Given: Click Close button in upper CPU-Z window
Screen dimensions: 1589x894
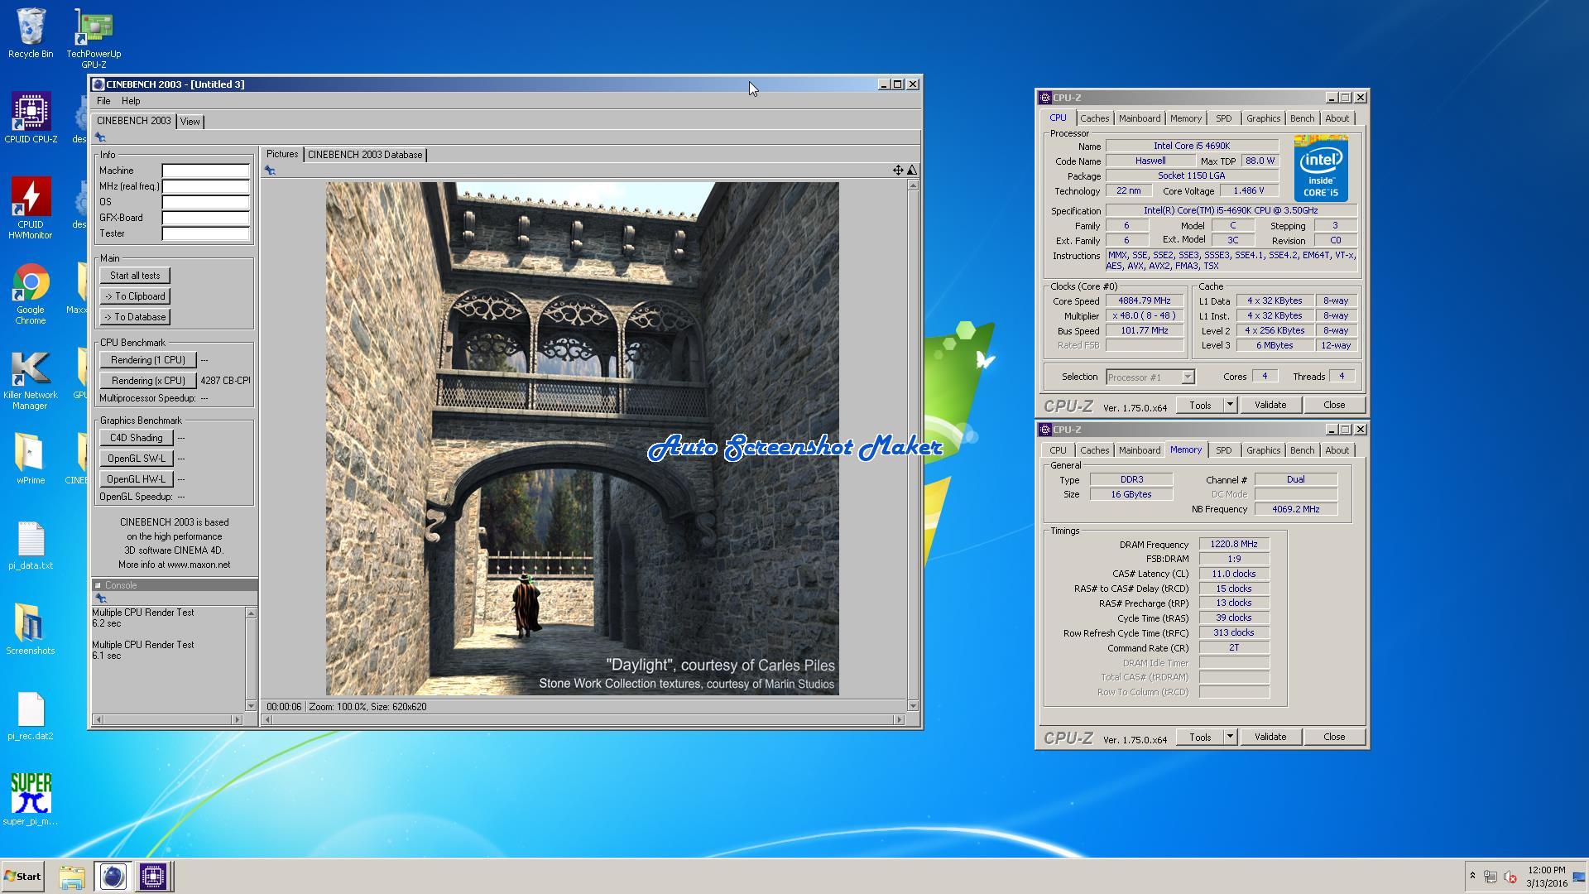Looking at the screenshot, I should click(1334, 405).
